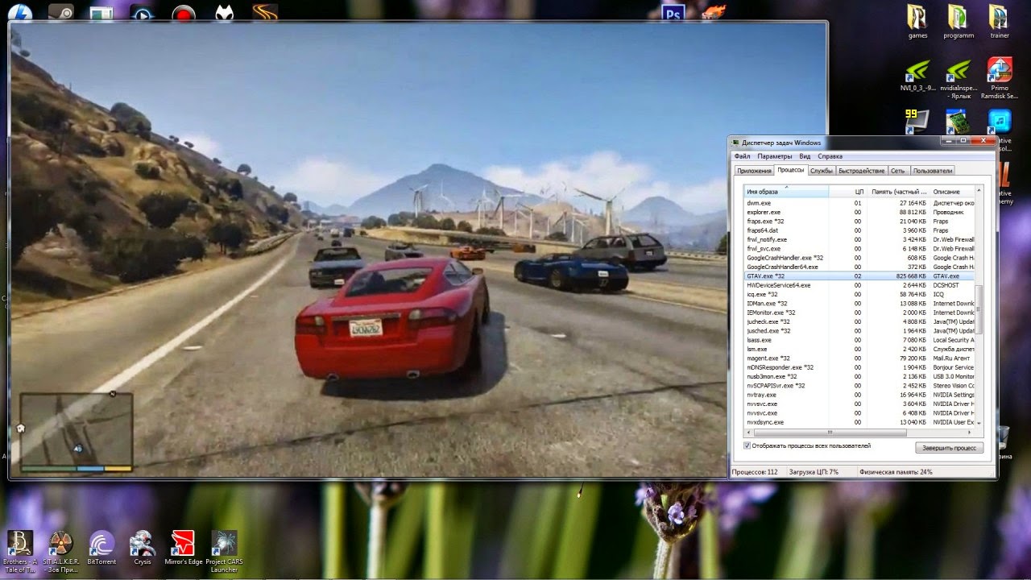
Task: Select the orange flame icon next to Photoshop
Action: point(712,11)
